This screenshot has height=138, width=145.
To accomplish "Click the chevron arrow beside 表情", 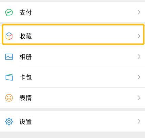I will pyautogui.click(x=139, y=98).
